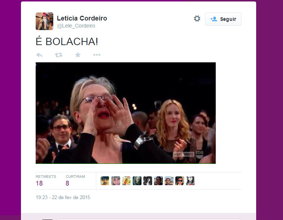Screen dimensions: 283x220
Task: Select the avatar wearing sunglasses
Action: [x=180, y=181]
